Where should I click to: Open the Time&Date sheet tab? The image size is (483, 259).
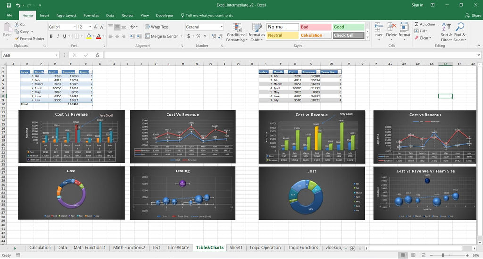[x=178, y=248]
